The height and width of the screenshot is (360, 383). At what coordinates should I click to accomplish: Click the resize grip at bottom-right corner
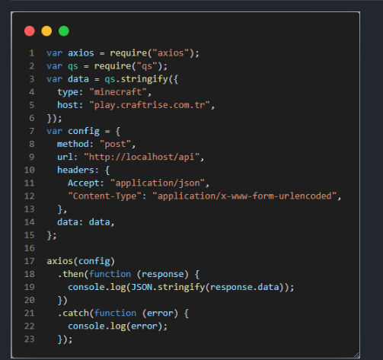click(x=356, y=355)
